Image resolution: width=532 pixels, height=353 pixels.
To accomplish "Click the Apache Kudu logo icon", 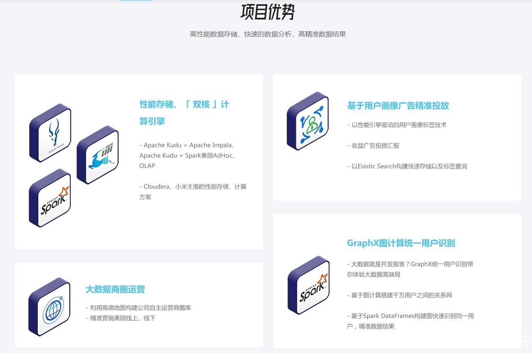I will point(98,155).
